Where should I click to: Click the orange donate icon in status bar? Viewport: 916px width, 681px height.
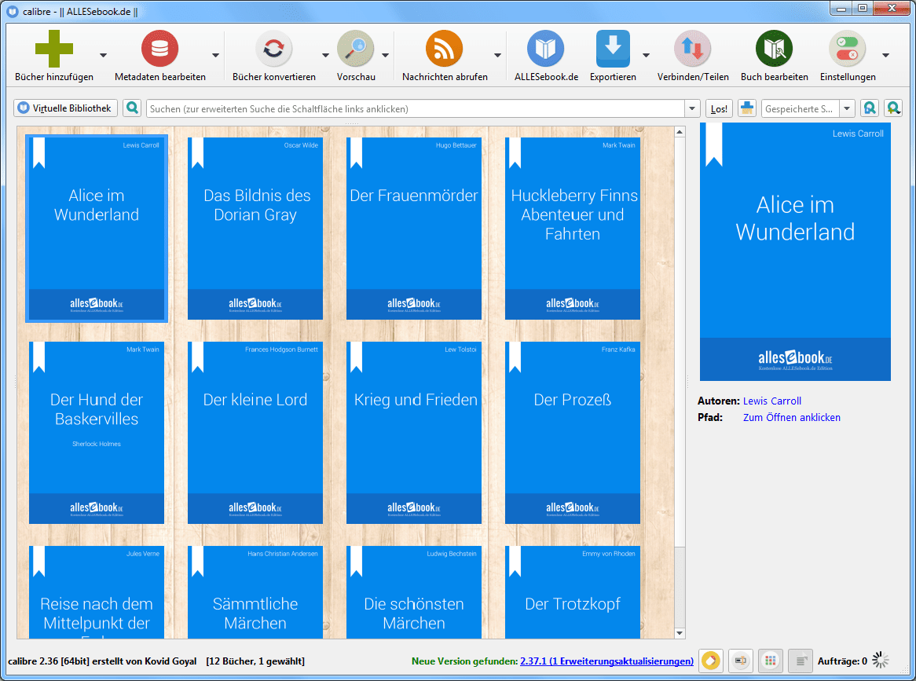click(x=710, y=661)
